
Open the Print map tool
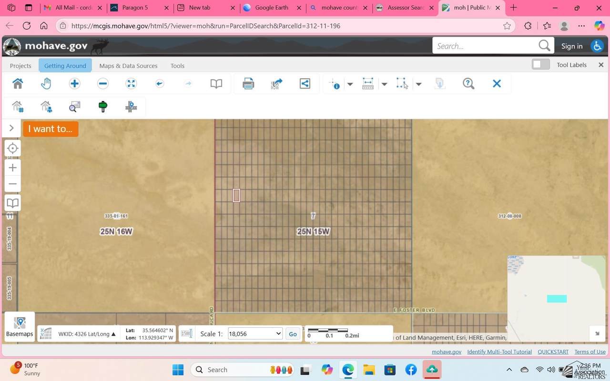coord(248,84)
